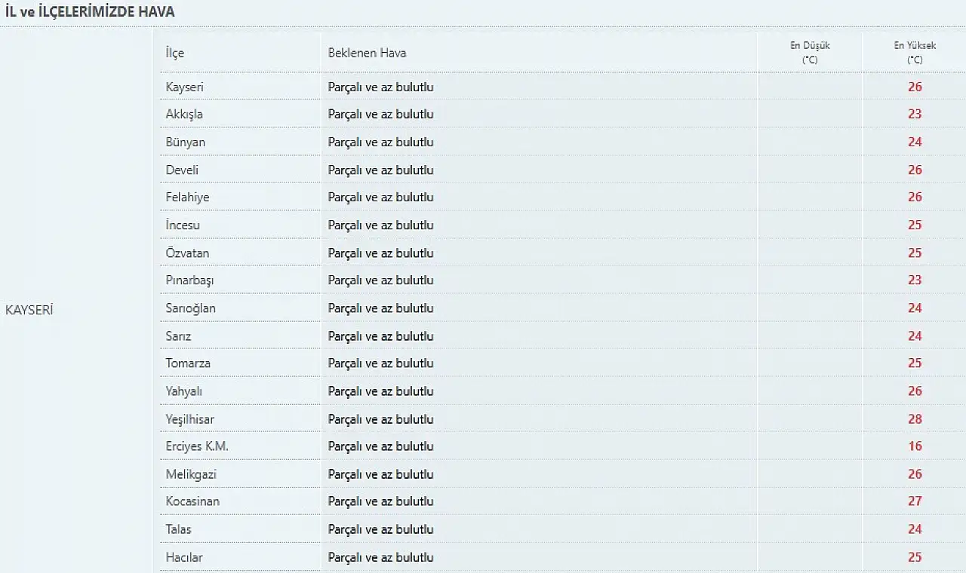Click Felahiye's Parçalı ve az bulutlu forecast

(x=381, y=198)
